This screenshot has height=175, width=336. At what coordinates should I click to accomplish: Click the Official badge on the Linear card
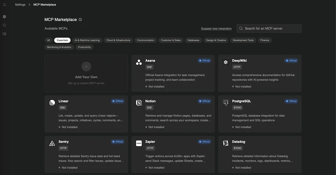pos(118,101)
